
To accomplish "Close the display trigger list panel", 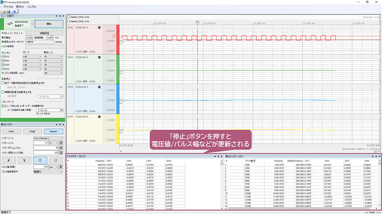I will click(379, 157).
